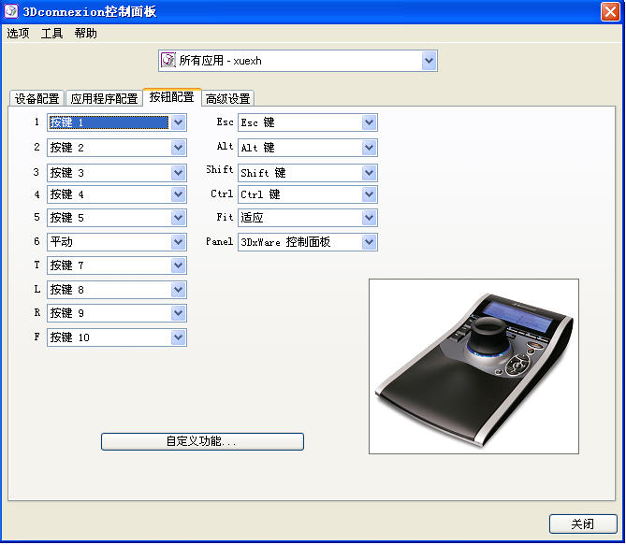Open the Alt 键 assignment dropdown
The width and height of the screenshot is (626, 545).
369,148
